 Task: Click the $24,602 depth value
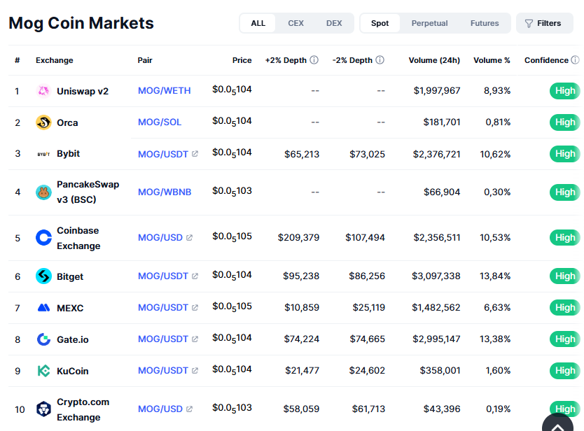pyautogui.click(x=367, y=370)
